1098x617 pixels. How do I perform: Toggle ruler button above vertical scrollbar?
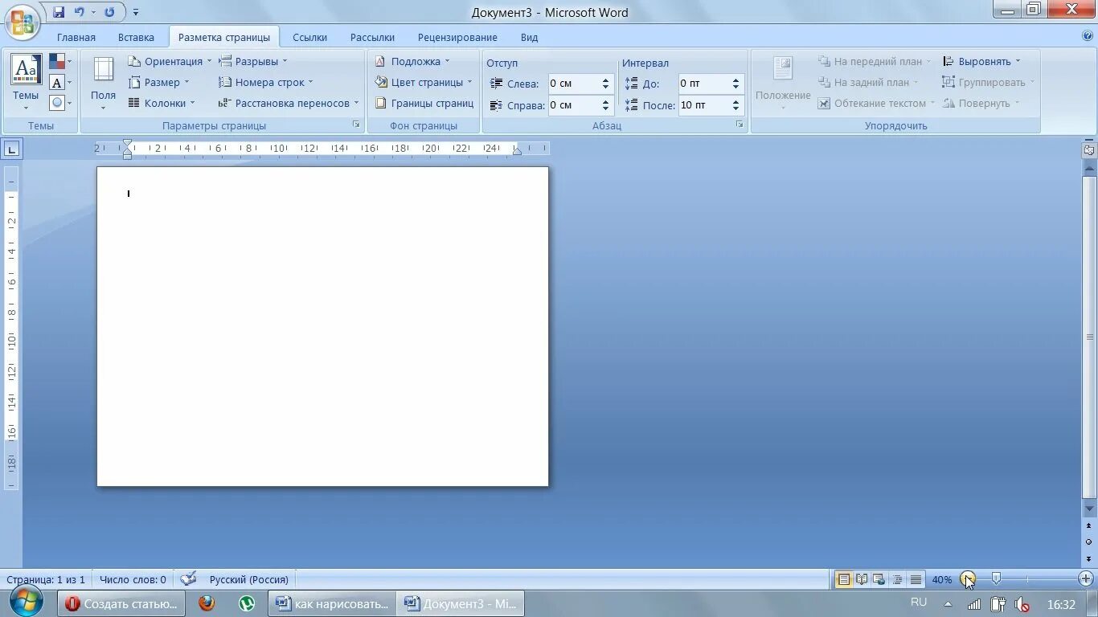[x=1089, y=149]
